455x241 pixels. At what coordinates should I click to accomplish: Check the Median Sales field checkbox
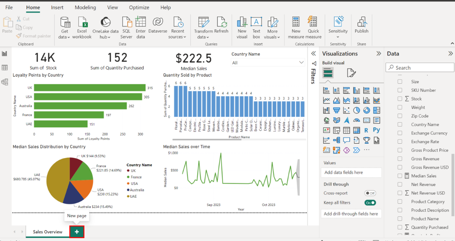tap(400, 176)
